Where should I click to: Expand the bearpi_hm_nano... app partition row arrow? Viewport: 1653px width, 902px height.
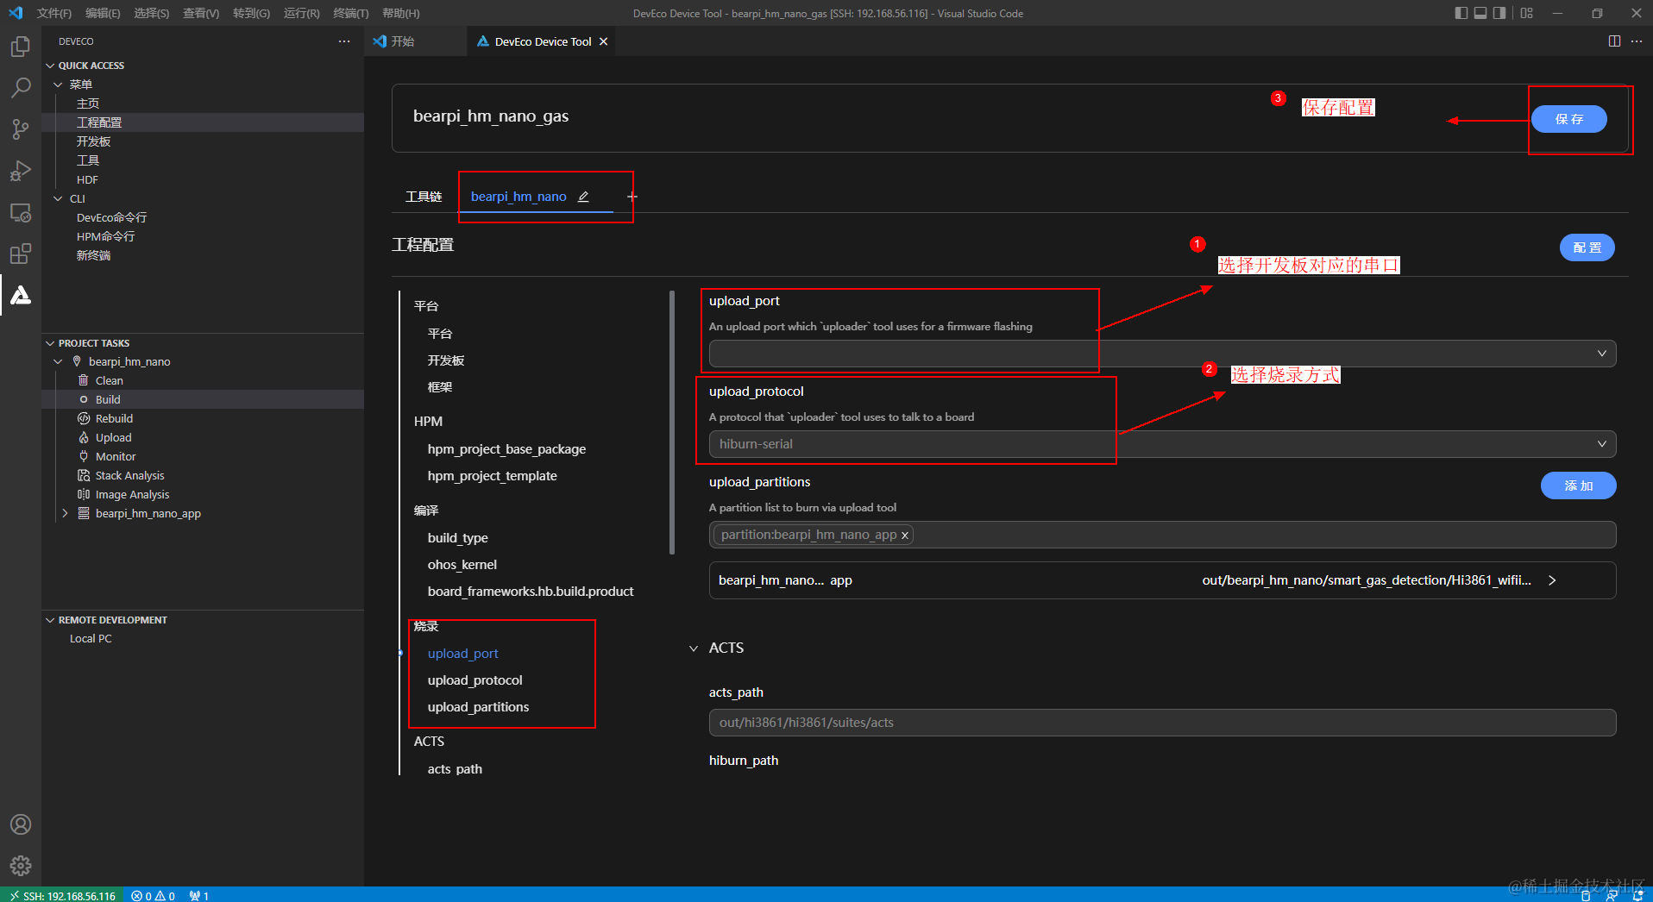click(x=1552, y=580)
